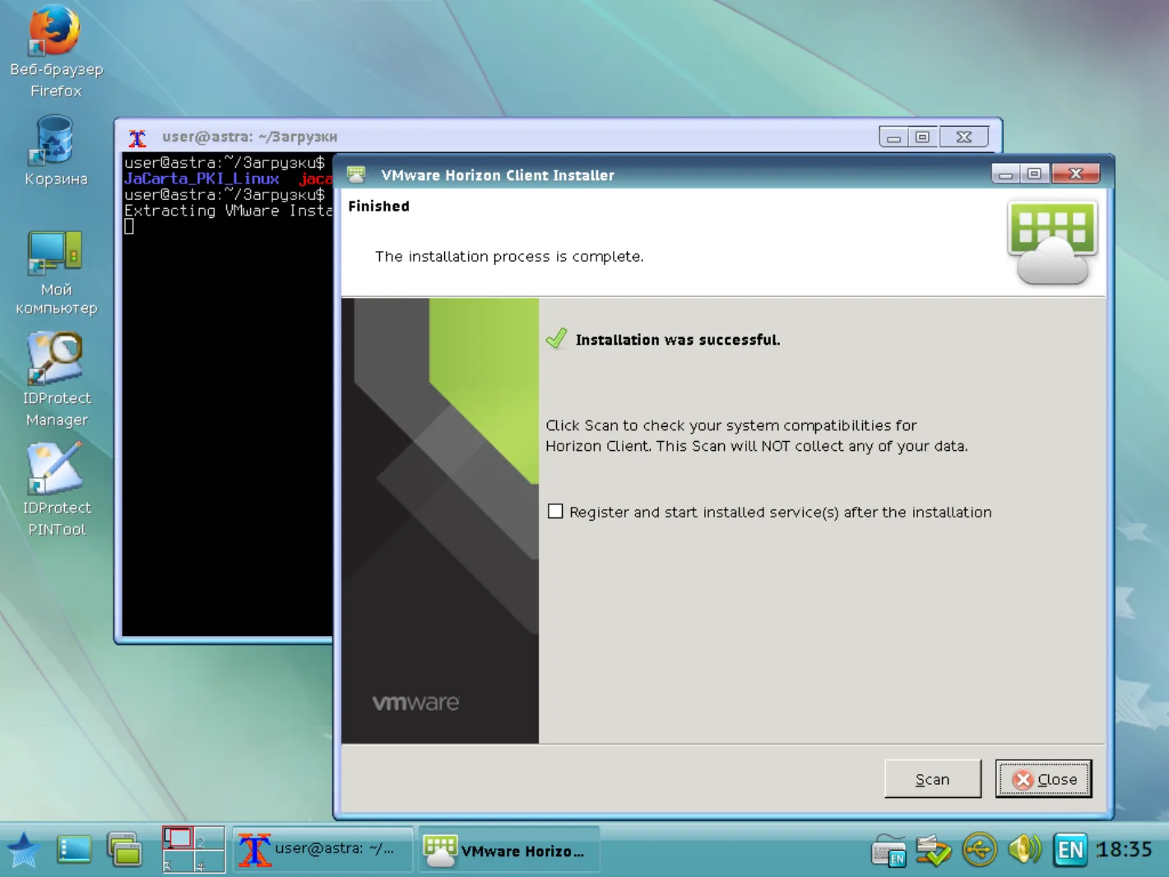Open the keyboard layout tray icon

[889, 851]
